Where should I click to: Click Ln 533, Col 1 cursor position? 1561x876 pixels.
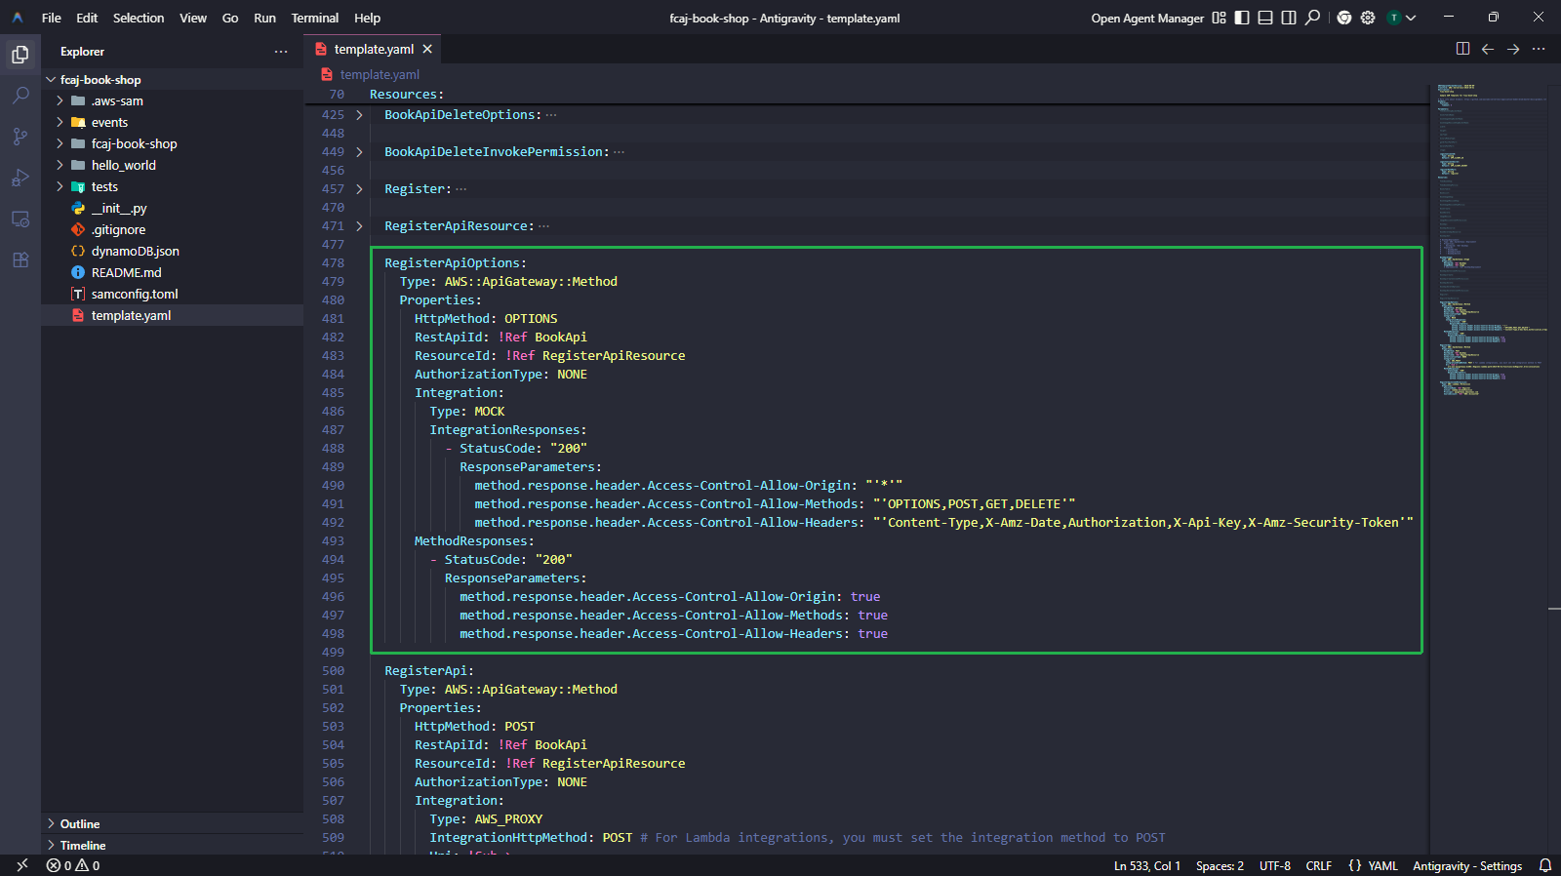[x=1147, y=865]
